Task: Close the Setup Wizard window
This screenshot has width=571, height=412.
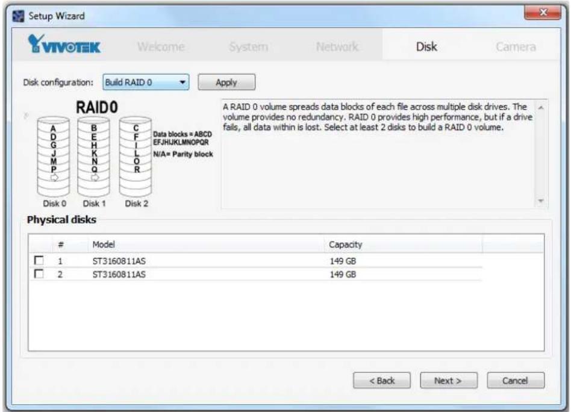Action: point(543,13)
